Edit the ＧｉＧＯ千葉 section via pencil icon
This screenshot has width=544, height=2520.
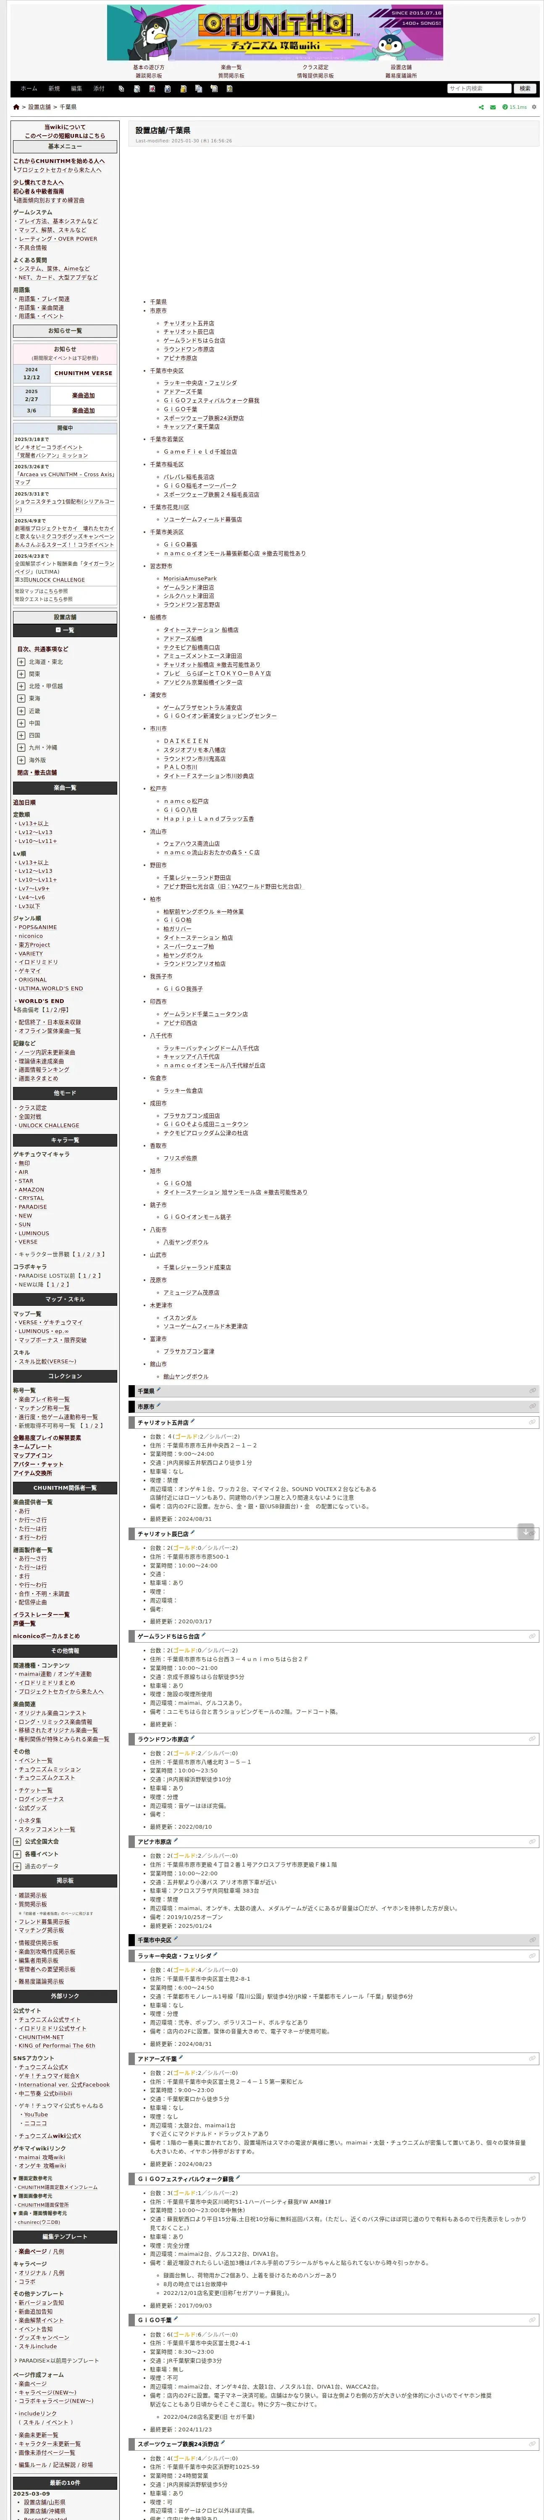176,2318
